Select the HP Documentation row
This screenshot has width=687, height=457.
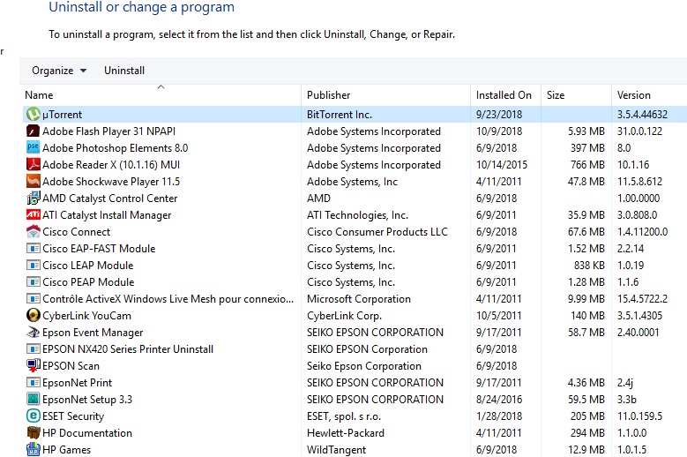(355, 433)
